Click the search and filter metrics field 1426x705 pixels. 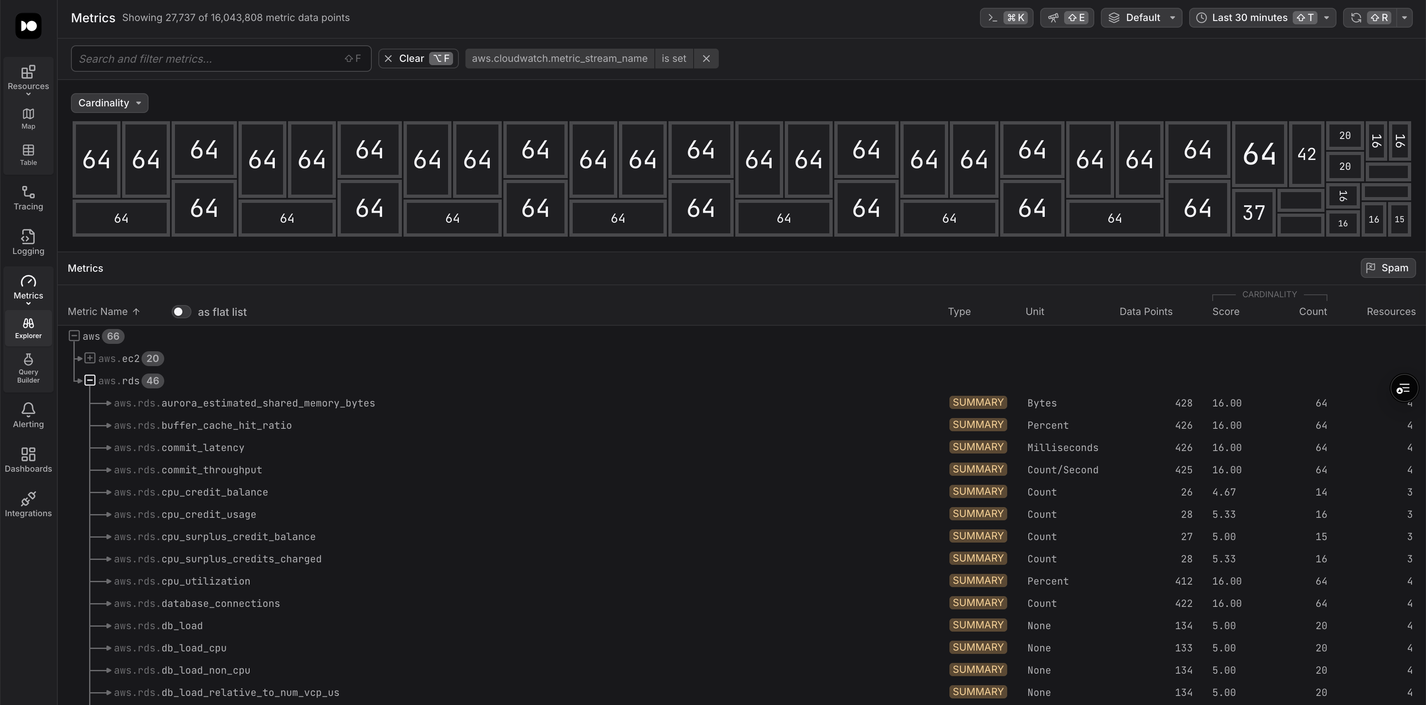[210, 59]
